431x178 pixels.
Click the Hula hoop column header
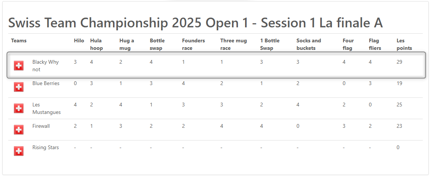[x=97, y=44]
